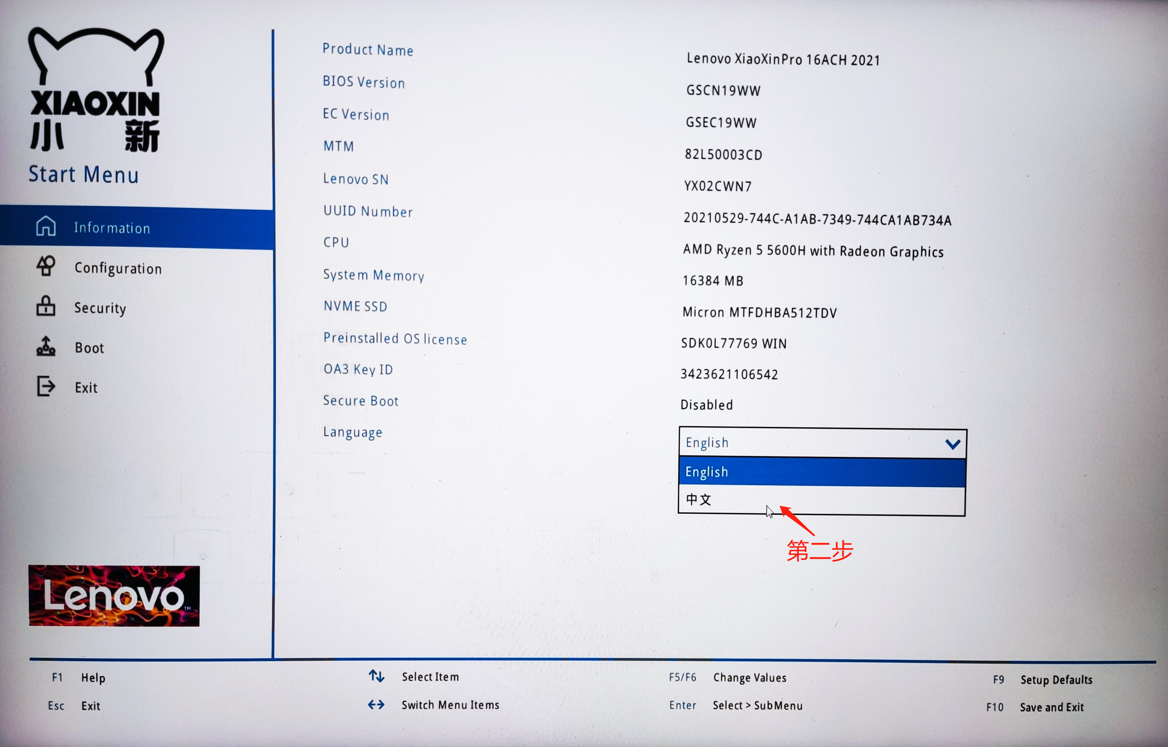The height and width of the screenshot is (747, 1168).
Task: Click the Exit door-arrow icon
Action: (x=46, y=386)
